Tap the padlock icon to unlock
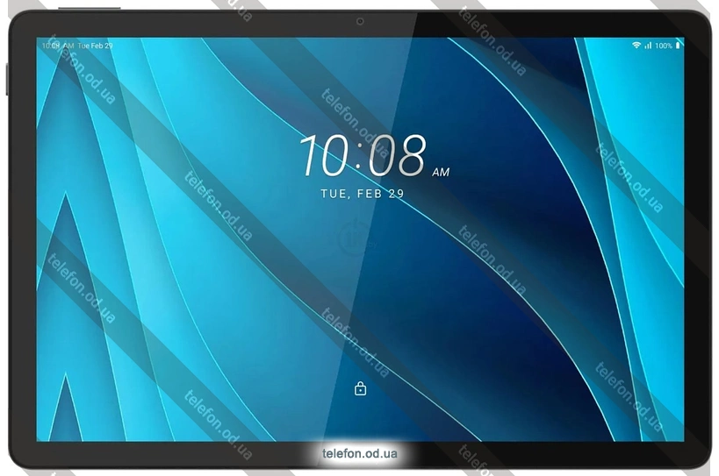This screenshot has height=476, width=719. pyautogui.click(x=360, y=388)
